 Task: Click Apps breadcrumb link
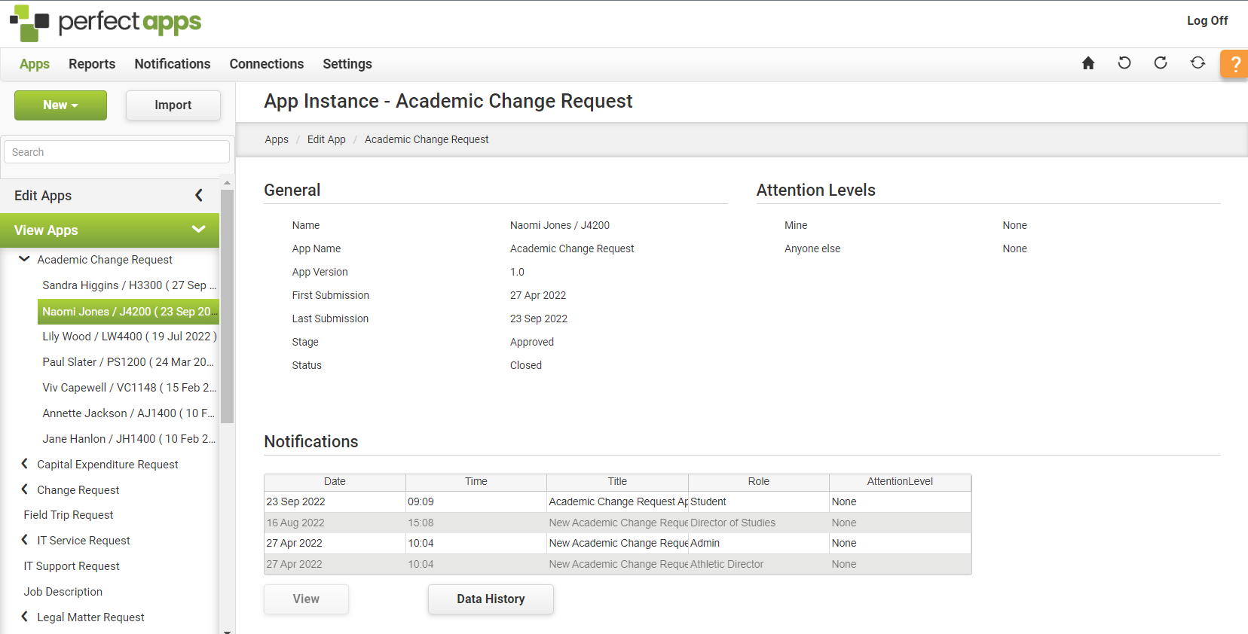277,139
